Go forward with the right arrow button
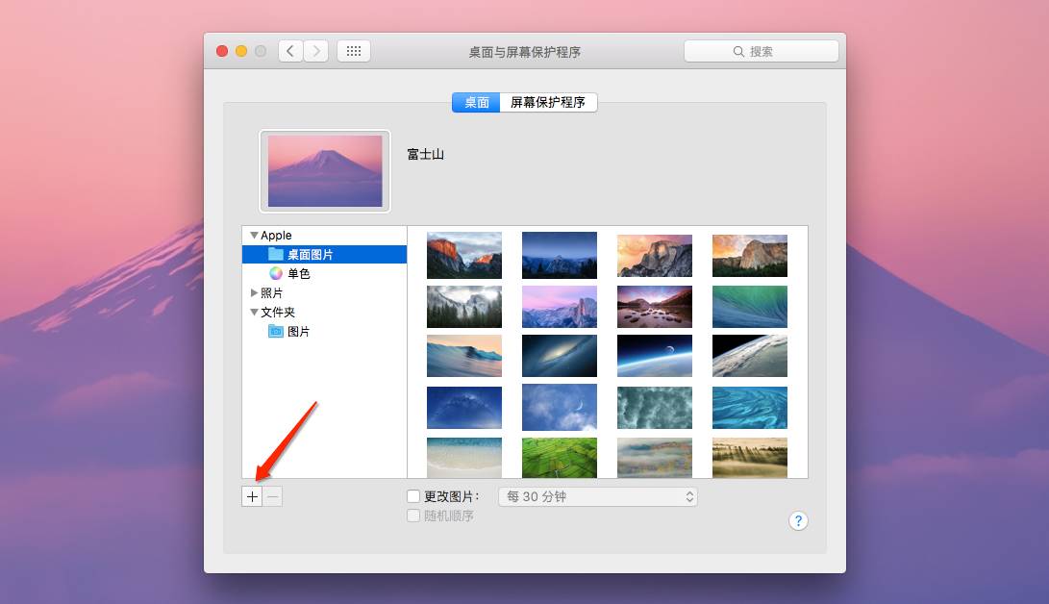1049x604 pixels. coord(316,51)
